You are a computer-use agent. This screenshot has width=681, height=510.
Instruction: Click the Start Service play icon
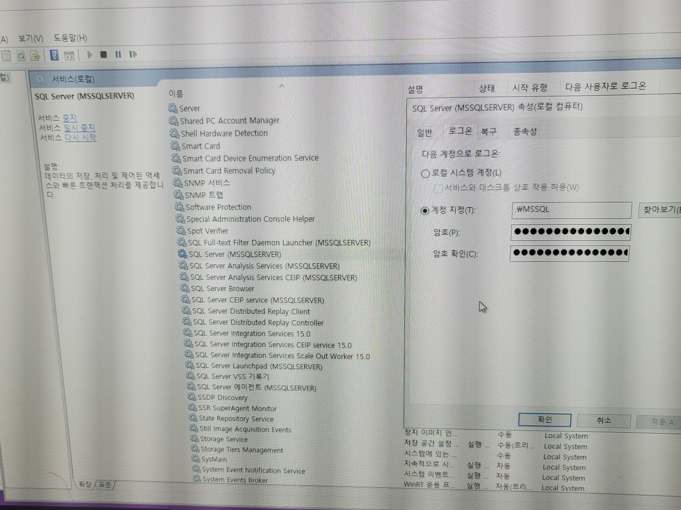pyautogui.click(x=89, y=55)
